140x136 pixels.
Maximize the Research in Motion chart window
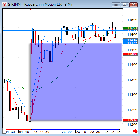125,5
